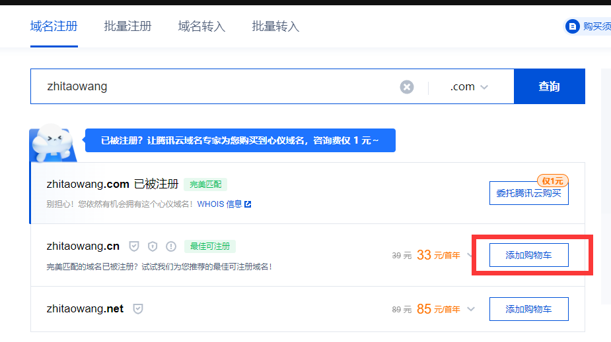Click the shield icon next to zhitaowang.net
The image size is (611, 342).
pyautogui.click(x=138, y=308)
